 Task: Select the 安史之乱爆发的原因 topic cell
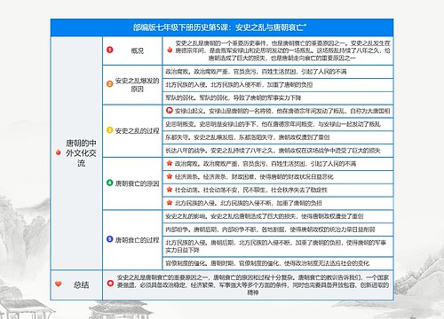[x=132, y=85]
